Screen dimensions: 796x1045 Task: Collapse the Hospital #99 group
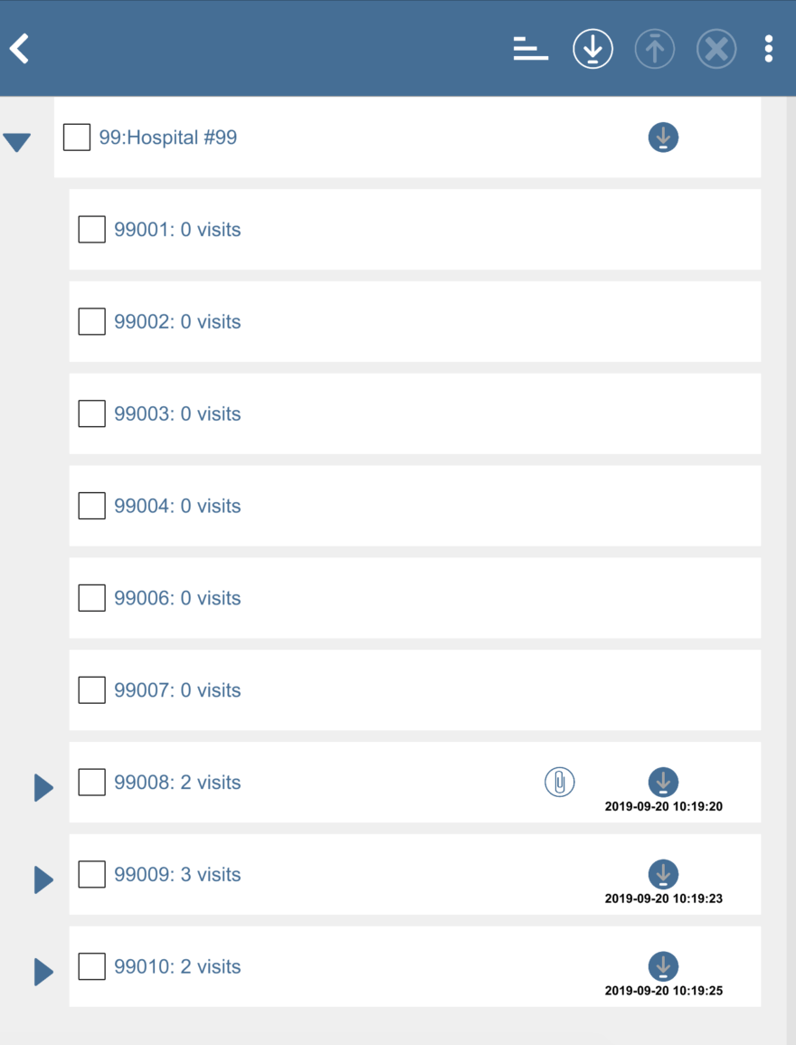pos(17,142)
